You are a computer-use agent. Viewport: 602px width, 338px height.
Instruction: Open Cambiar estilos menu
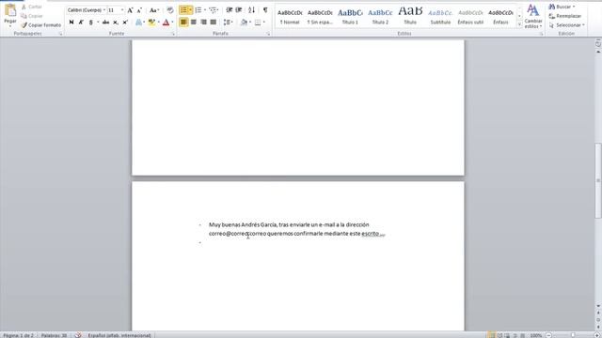tap(533, 16)
